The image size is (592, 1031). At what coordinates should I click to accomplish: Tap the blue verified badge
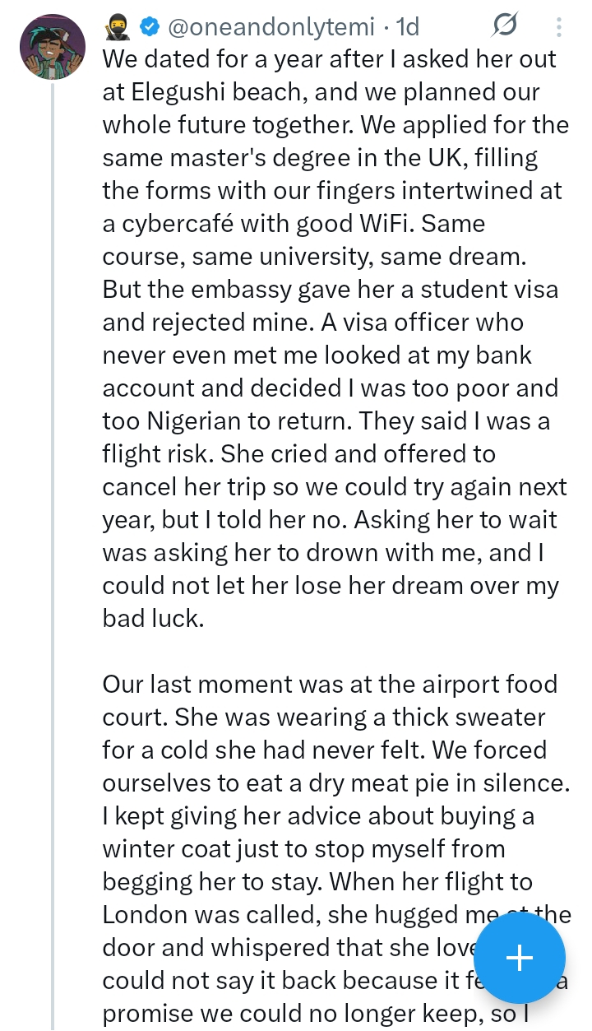coord(149,27)
